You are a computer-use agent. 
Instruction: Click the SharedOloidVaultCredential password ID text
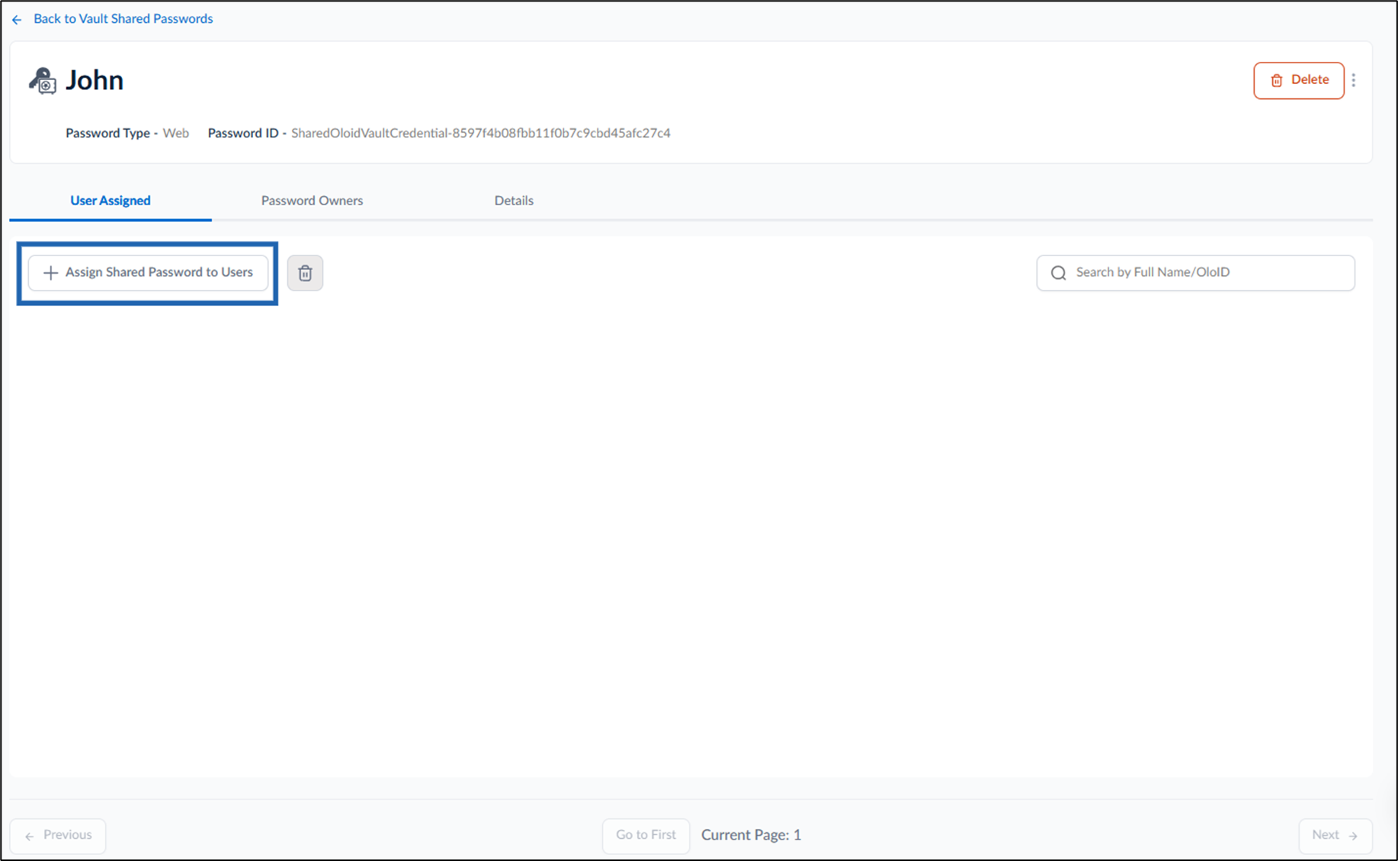[x=481, y=133]
